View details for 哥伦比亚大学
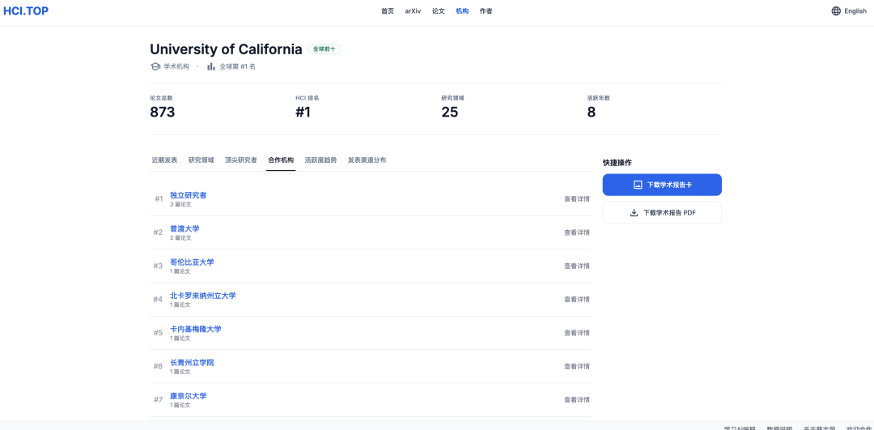This screenshot has width=874, height=430. click(577, 266)
